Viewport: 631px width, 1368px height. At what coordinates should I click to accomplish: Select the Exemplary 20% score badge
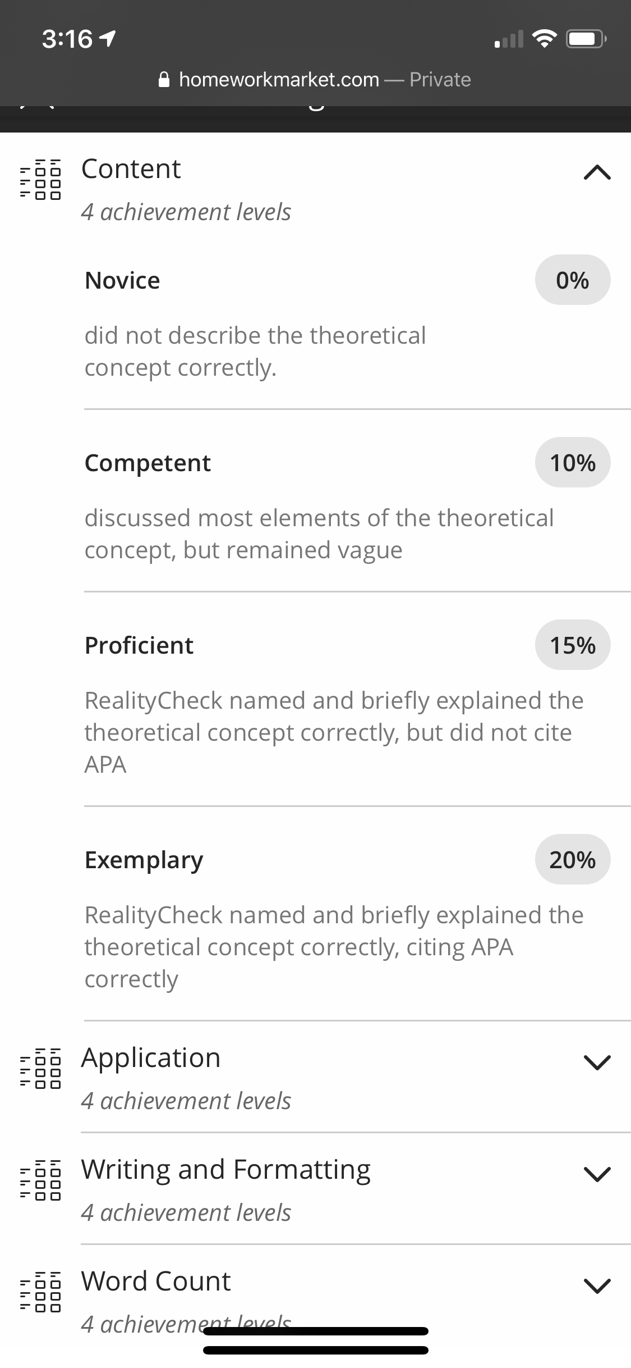[573, 860]
